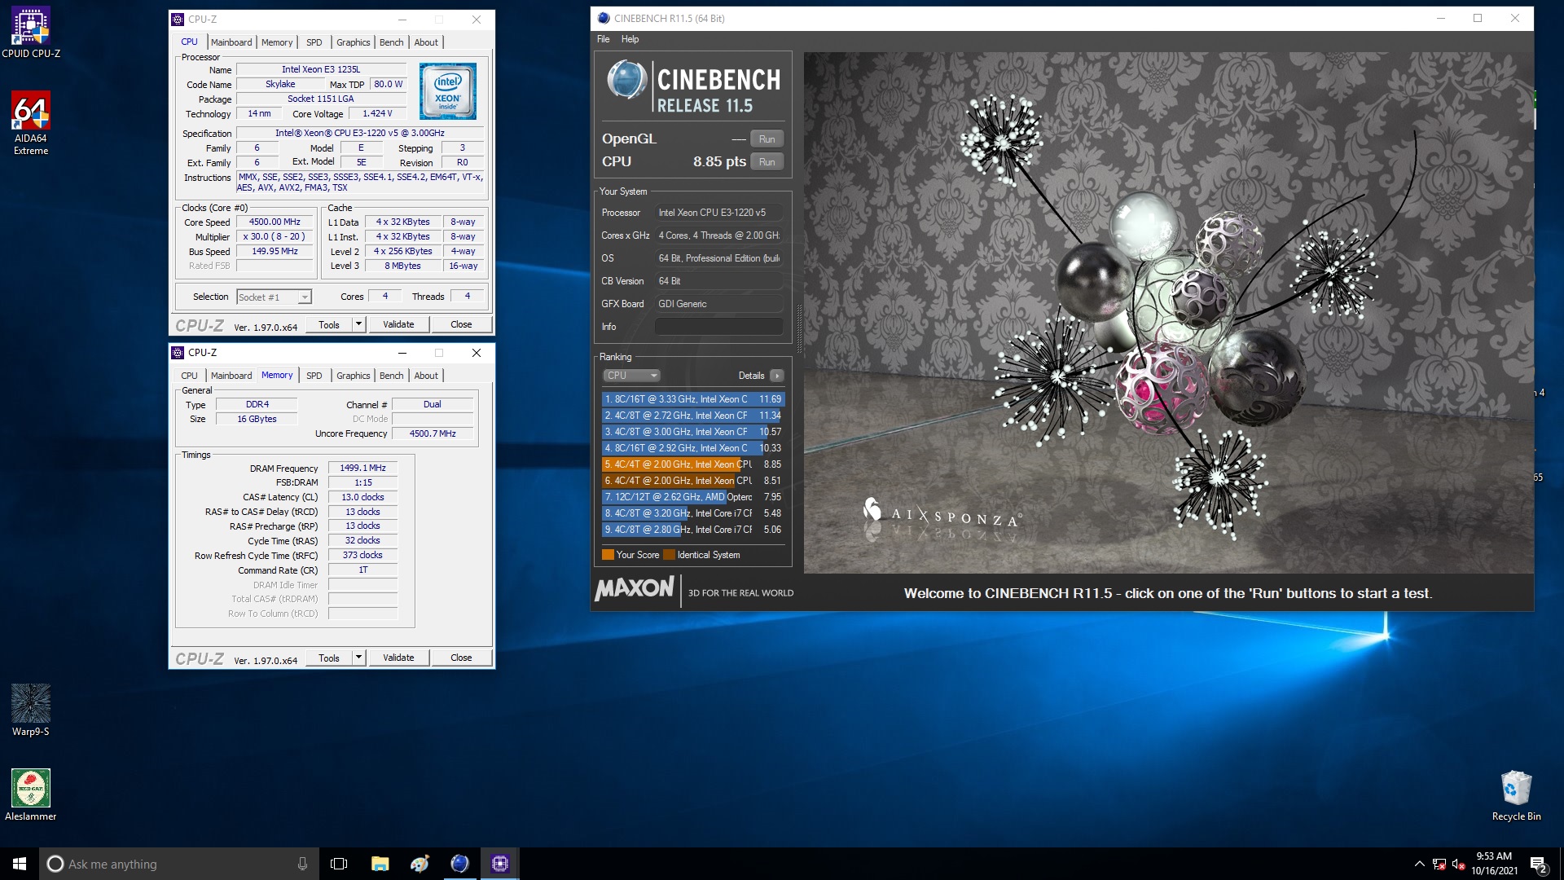Viewport: 1564px width, 880px height.
Task: Click Close button in upper CPU-Z window
Action: 461,324
